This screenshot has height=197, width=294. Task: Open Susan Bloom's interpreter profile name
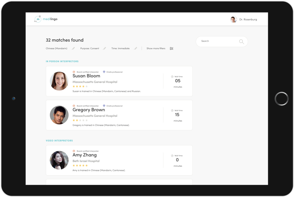tap(86, 76)
